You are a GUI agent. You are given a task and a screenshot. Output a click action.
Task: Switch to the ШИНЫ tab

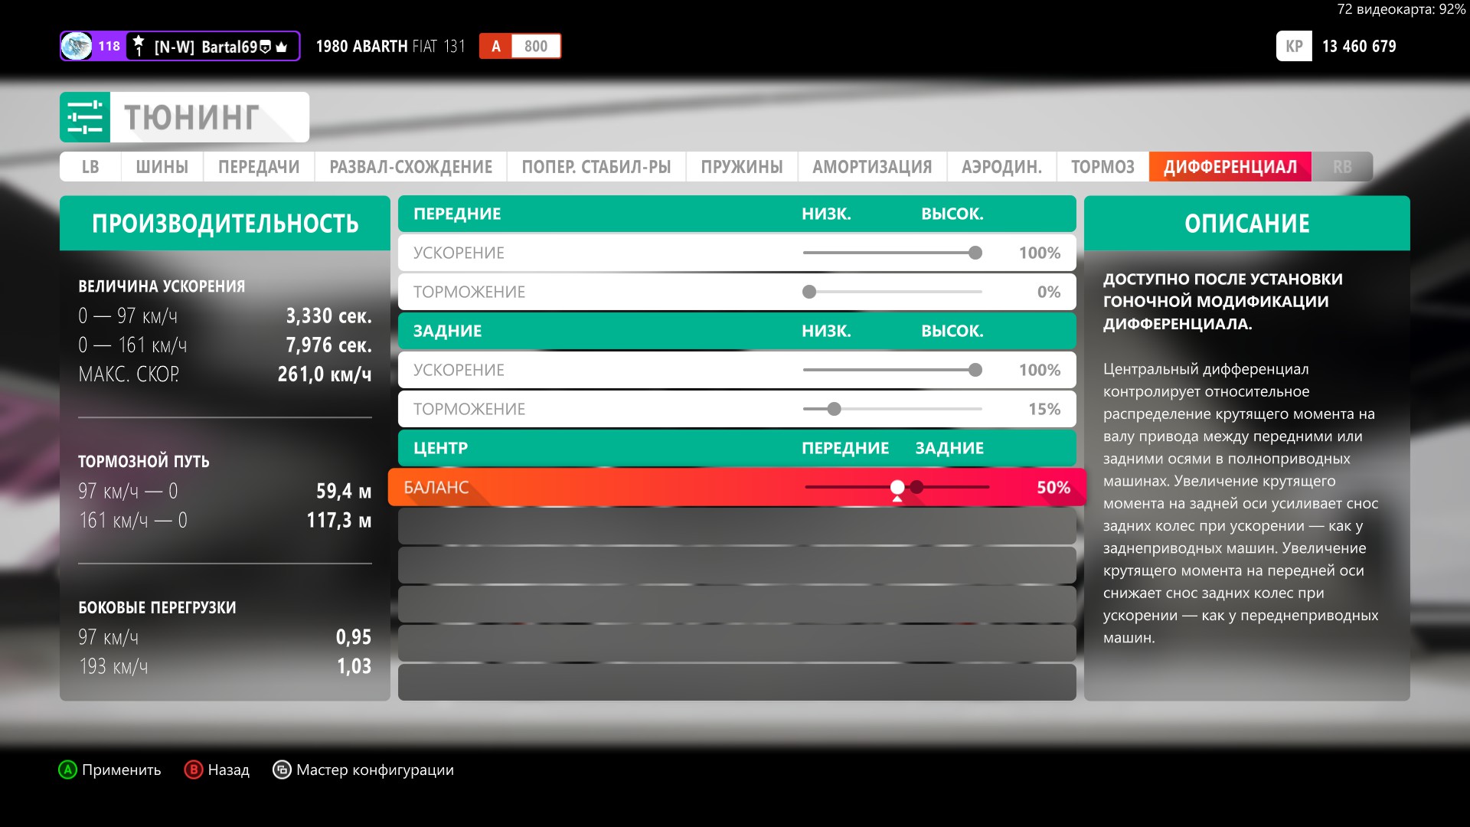click(x=162, y=167)
